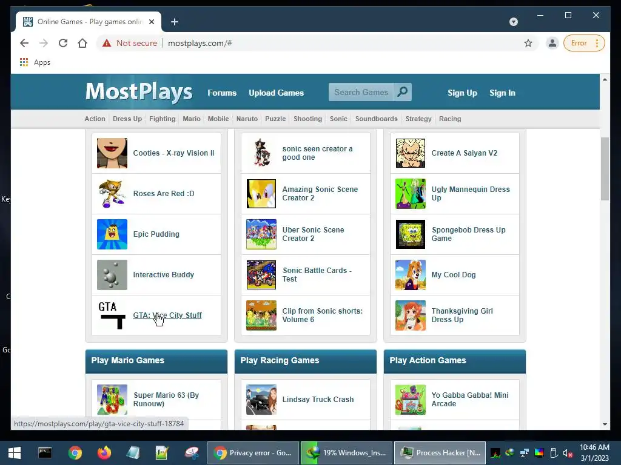Click the browser back arrow
The width and height of the screenshot is (621, 465).
point(24,43)
